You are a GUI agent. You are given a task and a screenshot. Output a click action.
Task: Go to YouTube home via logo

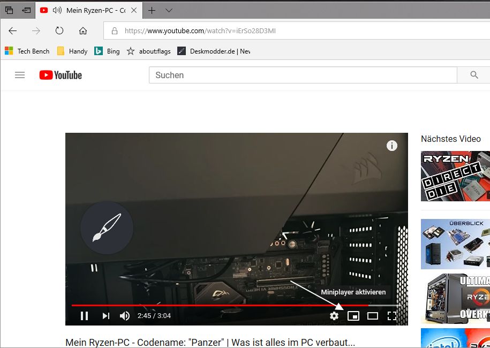[61, 75]
